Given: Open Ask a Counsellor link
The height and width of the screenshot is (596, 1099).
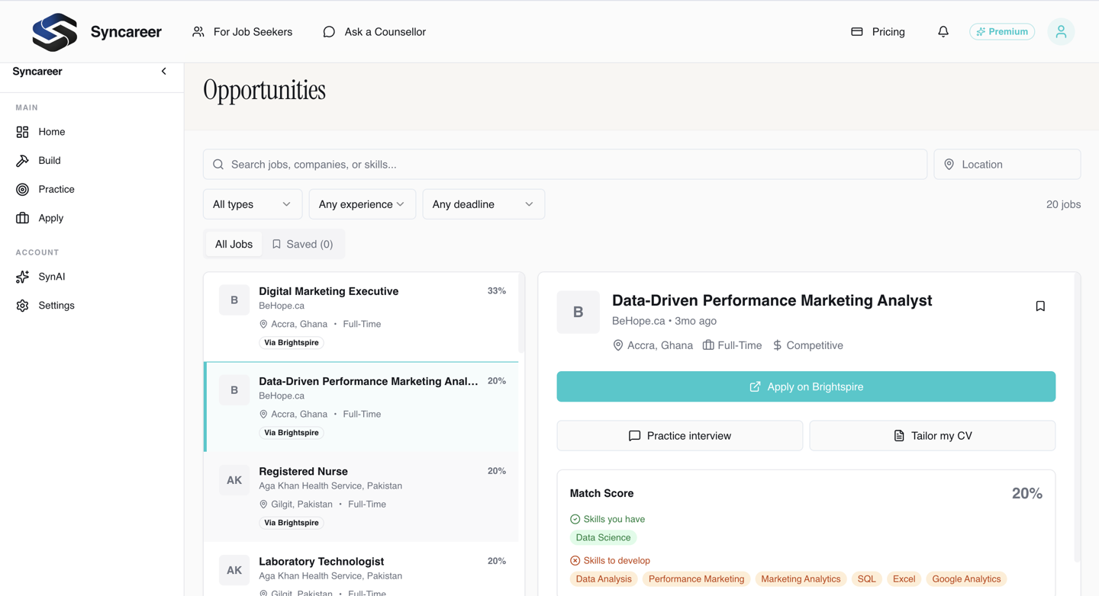Looking at the screenshot, I should [x=374, y=32].
